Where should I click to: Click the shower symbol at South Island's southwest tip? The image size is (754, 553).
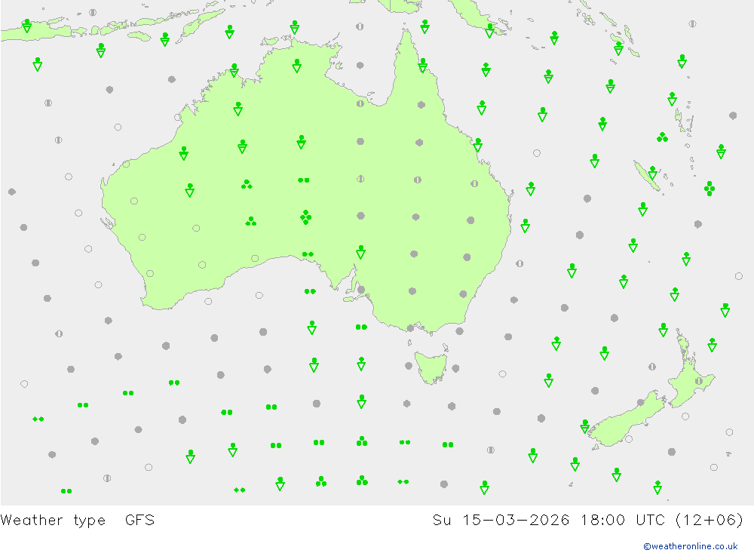click(x=585, y=426)
